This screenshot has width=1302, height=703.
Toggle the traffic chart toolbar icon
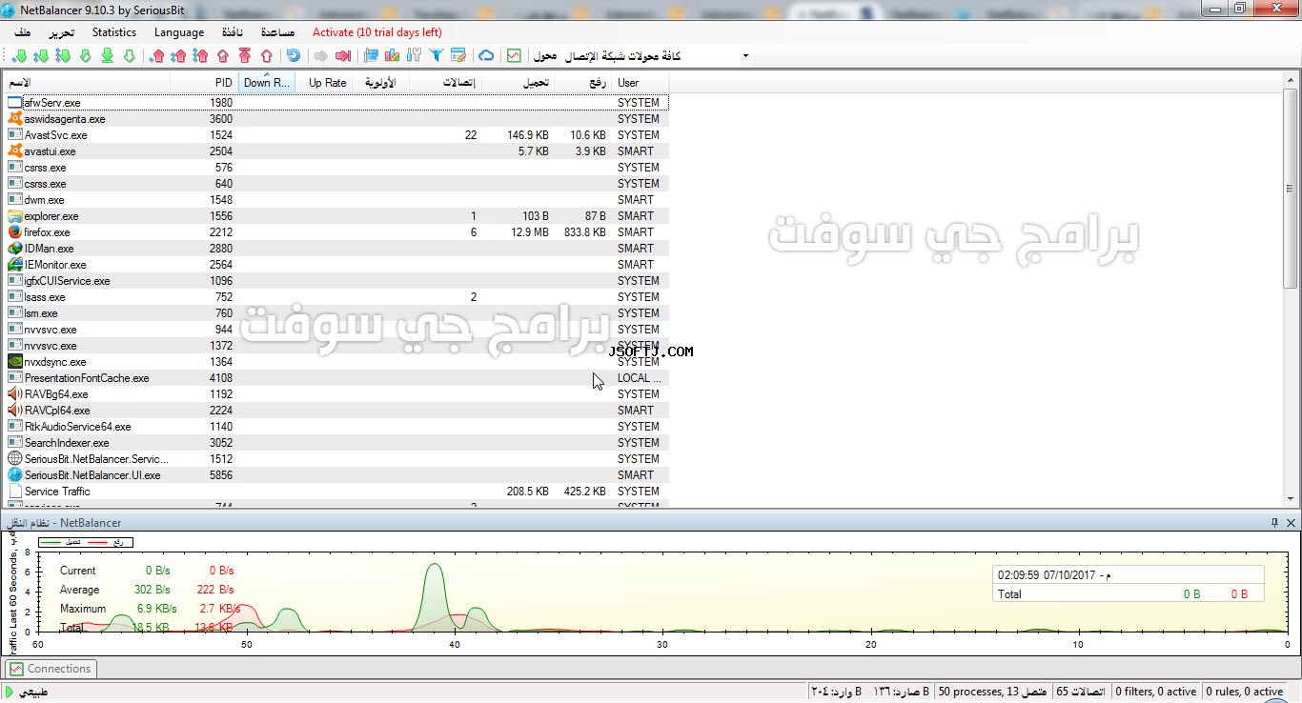(x=514, y=56)
